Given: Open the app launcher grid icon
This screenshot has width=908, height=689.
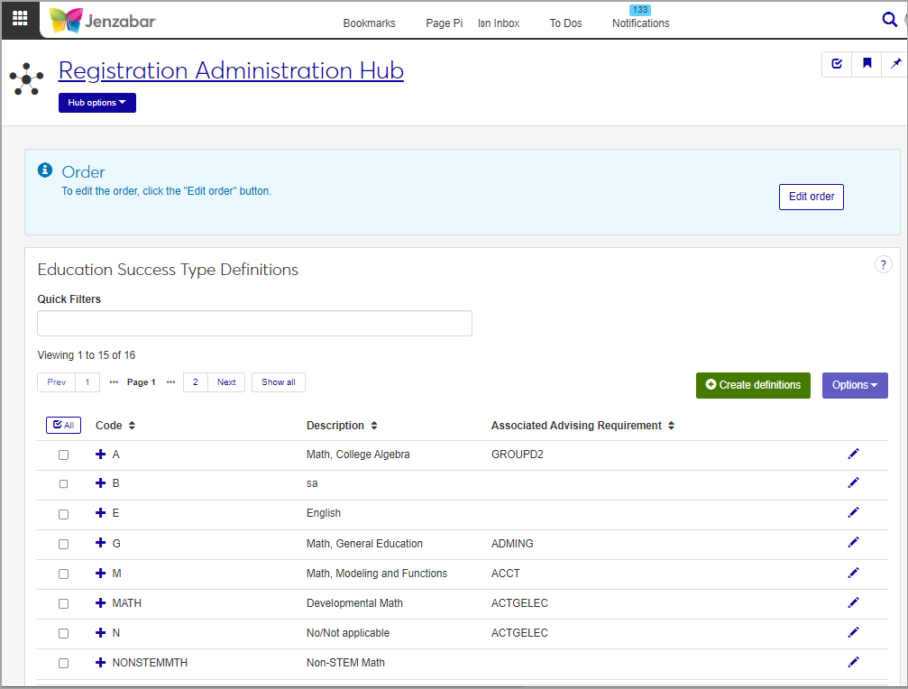Looking at the screenshot, I should [x=20, y=18].
